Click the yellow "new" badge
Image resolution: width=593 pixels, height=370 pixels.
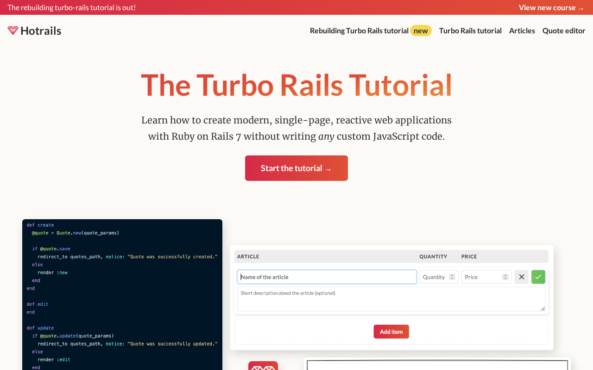pyautogui.click(x=421, y=31)
